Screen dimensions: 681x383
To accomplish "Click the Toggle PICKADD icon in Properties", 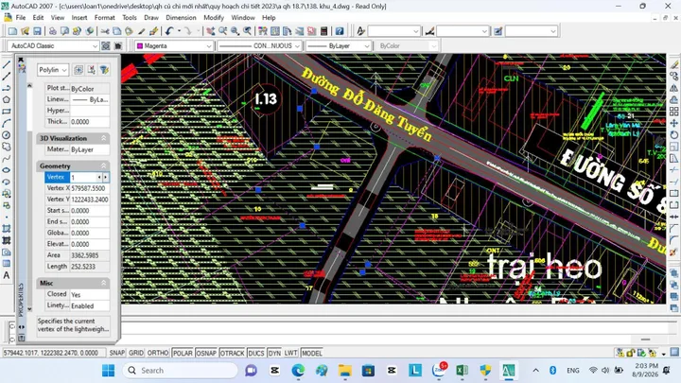I will click(x=79, y=69).
